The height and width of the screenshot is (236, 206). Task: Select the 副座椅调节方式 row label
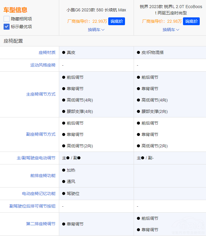tap(41, 134)
